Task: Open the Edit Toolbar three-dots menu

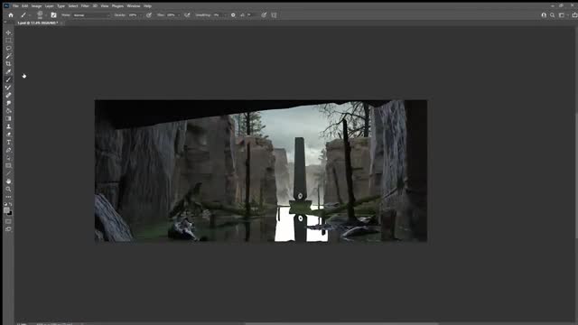Action: pos(8,197)
